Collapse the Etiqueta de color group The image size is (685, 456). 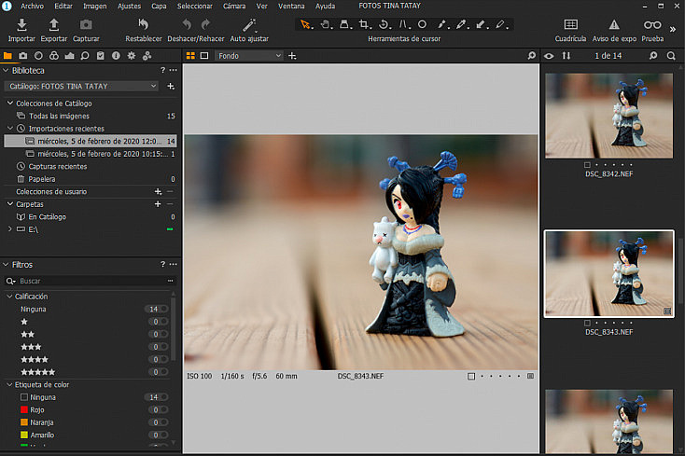point(9,384)
